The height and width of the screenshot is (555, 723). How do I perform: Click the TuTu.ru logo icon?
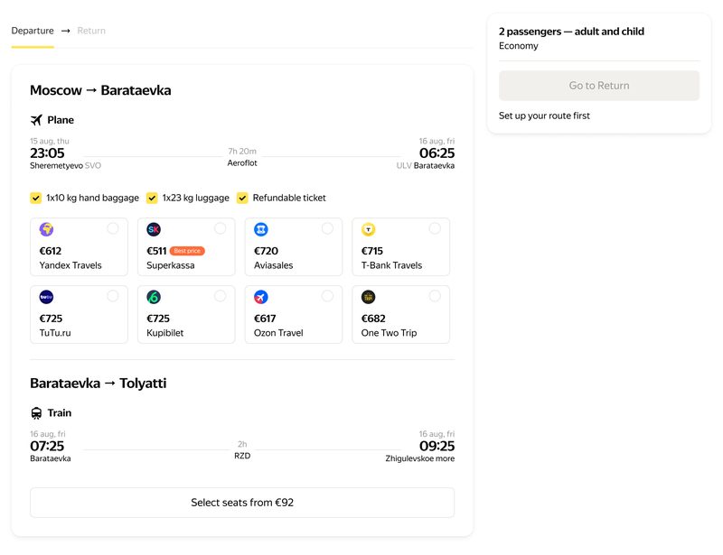pos(46,297)
